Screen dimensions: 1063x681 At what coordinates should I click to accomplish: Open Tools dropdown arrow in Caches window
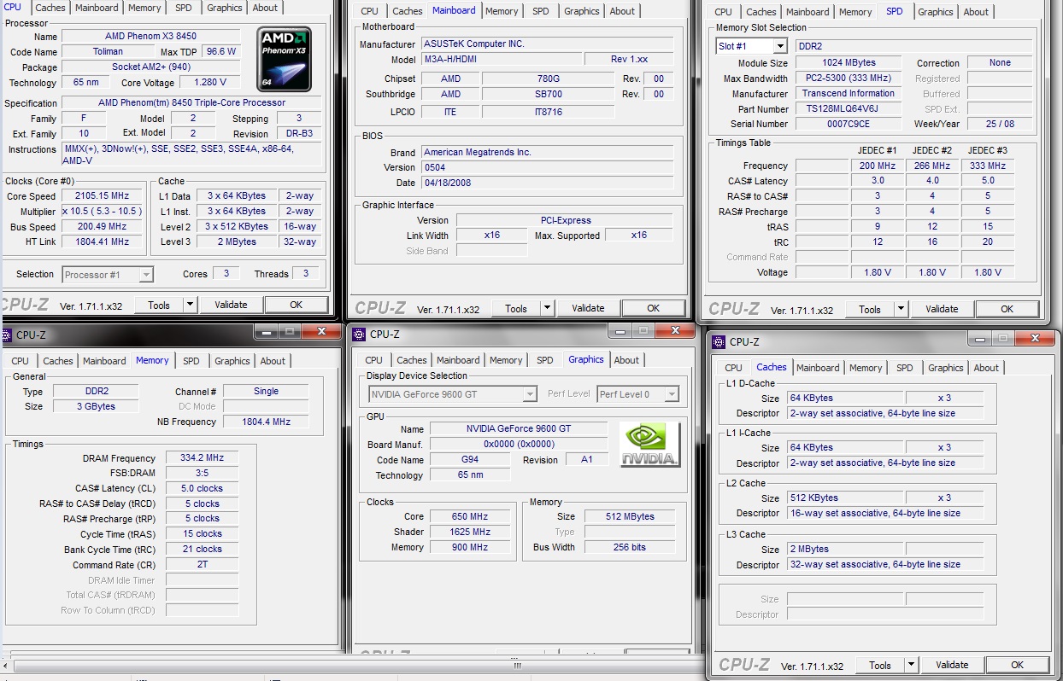[x=912, y=665]
